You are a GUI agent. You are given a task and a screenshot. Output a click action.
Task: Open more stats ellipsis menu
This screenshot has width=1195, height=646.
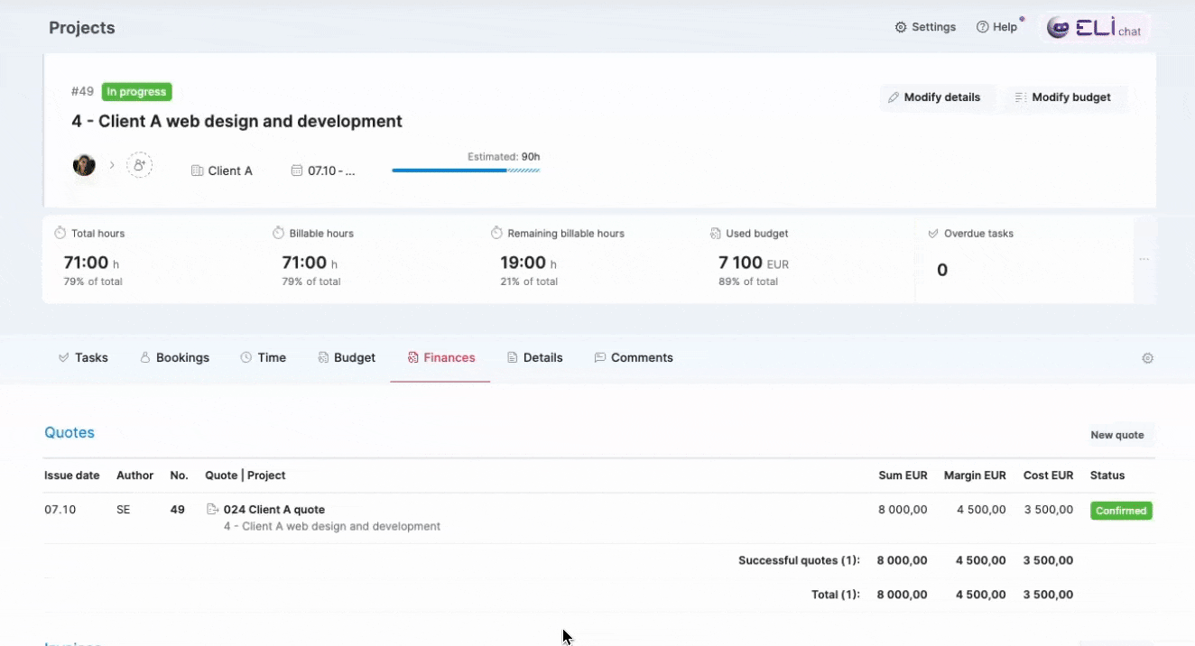click(1144, 259)
